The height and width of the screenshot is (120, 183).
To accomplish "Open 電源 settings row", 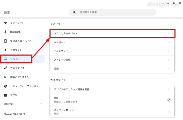I will (x=112, y=69).
